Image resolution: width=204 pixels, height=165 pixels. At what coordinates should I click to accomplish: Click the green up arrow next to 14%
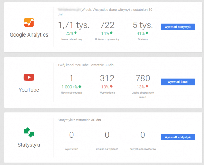[x=111, y=33]
